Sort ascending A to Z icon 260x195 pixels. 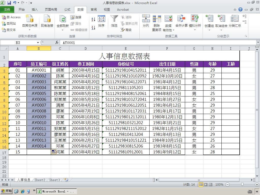coord(93,19)
